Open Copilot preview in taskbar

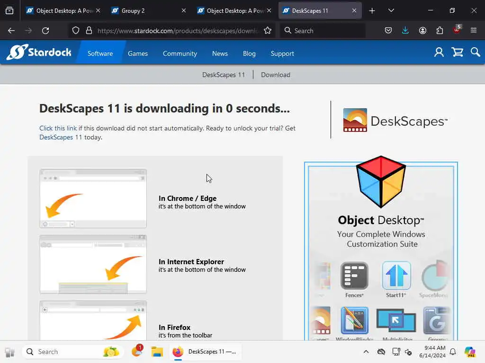(470, 352)
